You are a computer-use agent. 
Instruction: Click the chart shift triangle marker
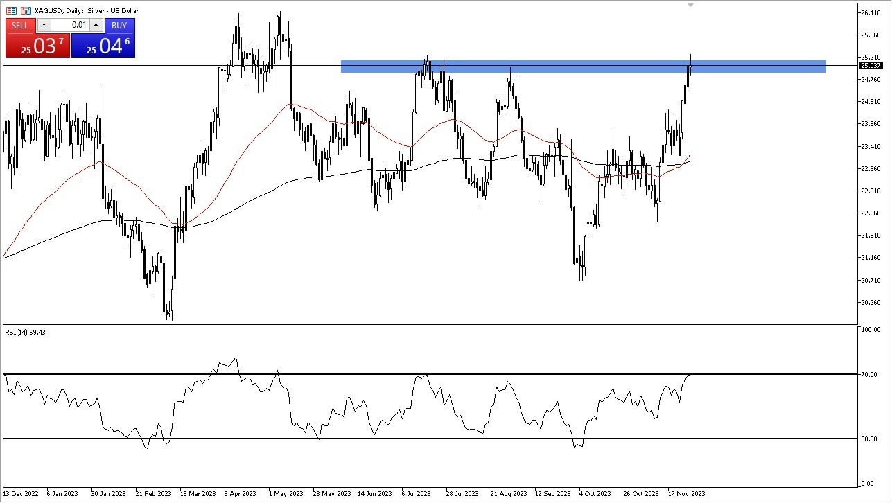690,5
